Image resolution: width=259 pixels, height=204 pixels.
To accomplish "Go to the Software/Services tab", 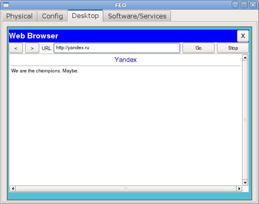I will 137,16.
